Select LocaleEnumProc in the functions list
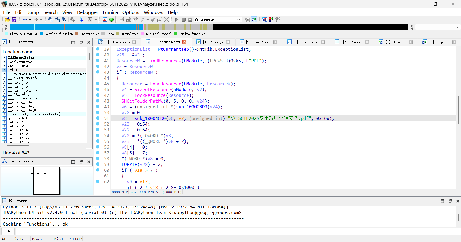 click(20, 62)
